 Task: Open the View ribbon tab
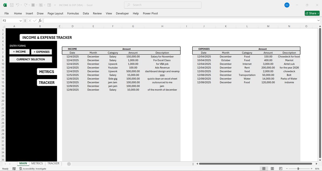click(109, 13)
